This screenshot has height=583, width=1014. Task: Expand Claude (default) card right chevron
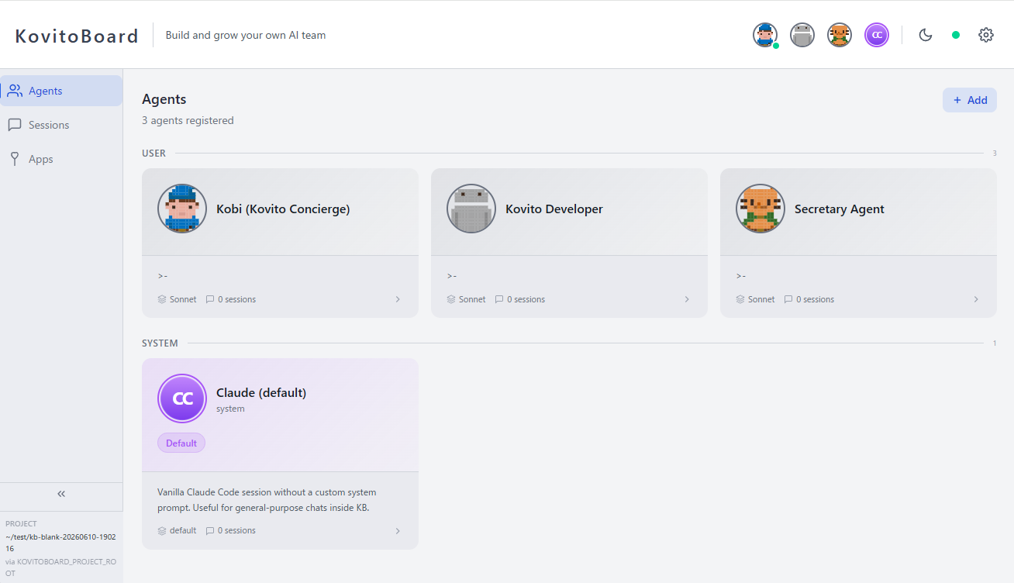coord(398,531)
